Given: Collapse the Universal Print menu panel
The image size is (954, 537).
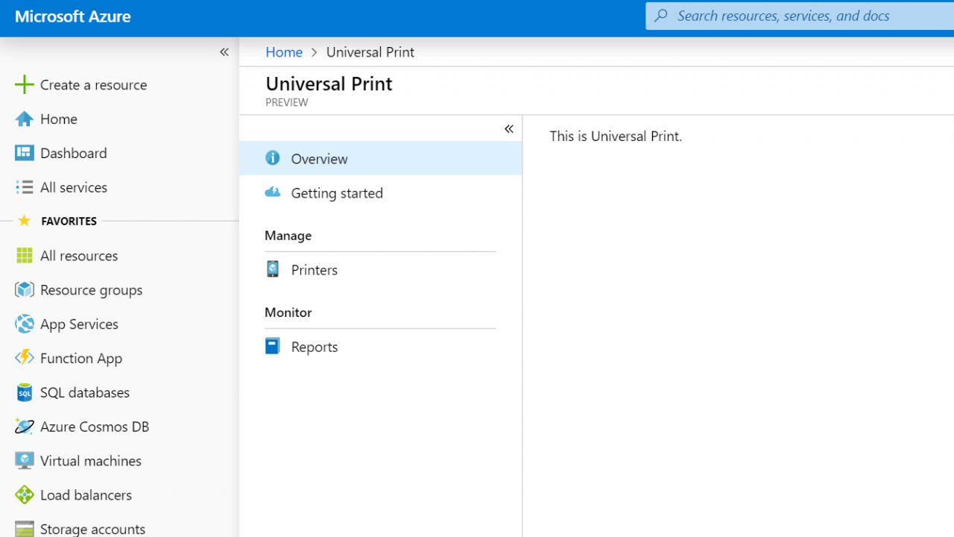Looking at the screenshot, I should (508, 129).
